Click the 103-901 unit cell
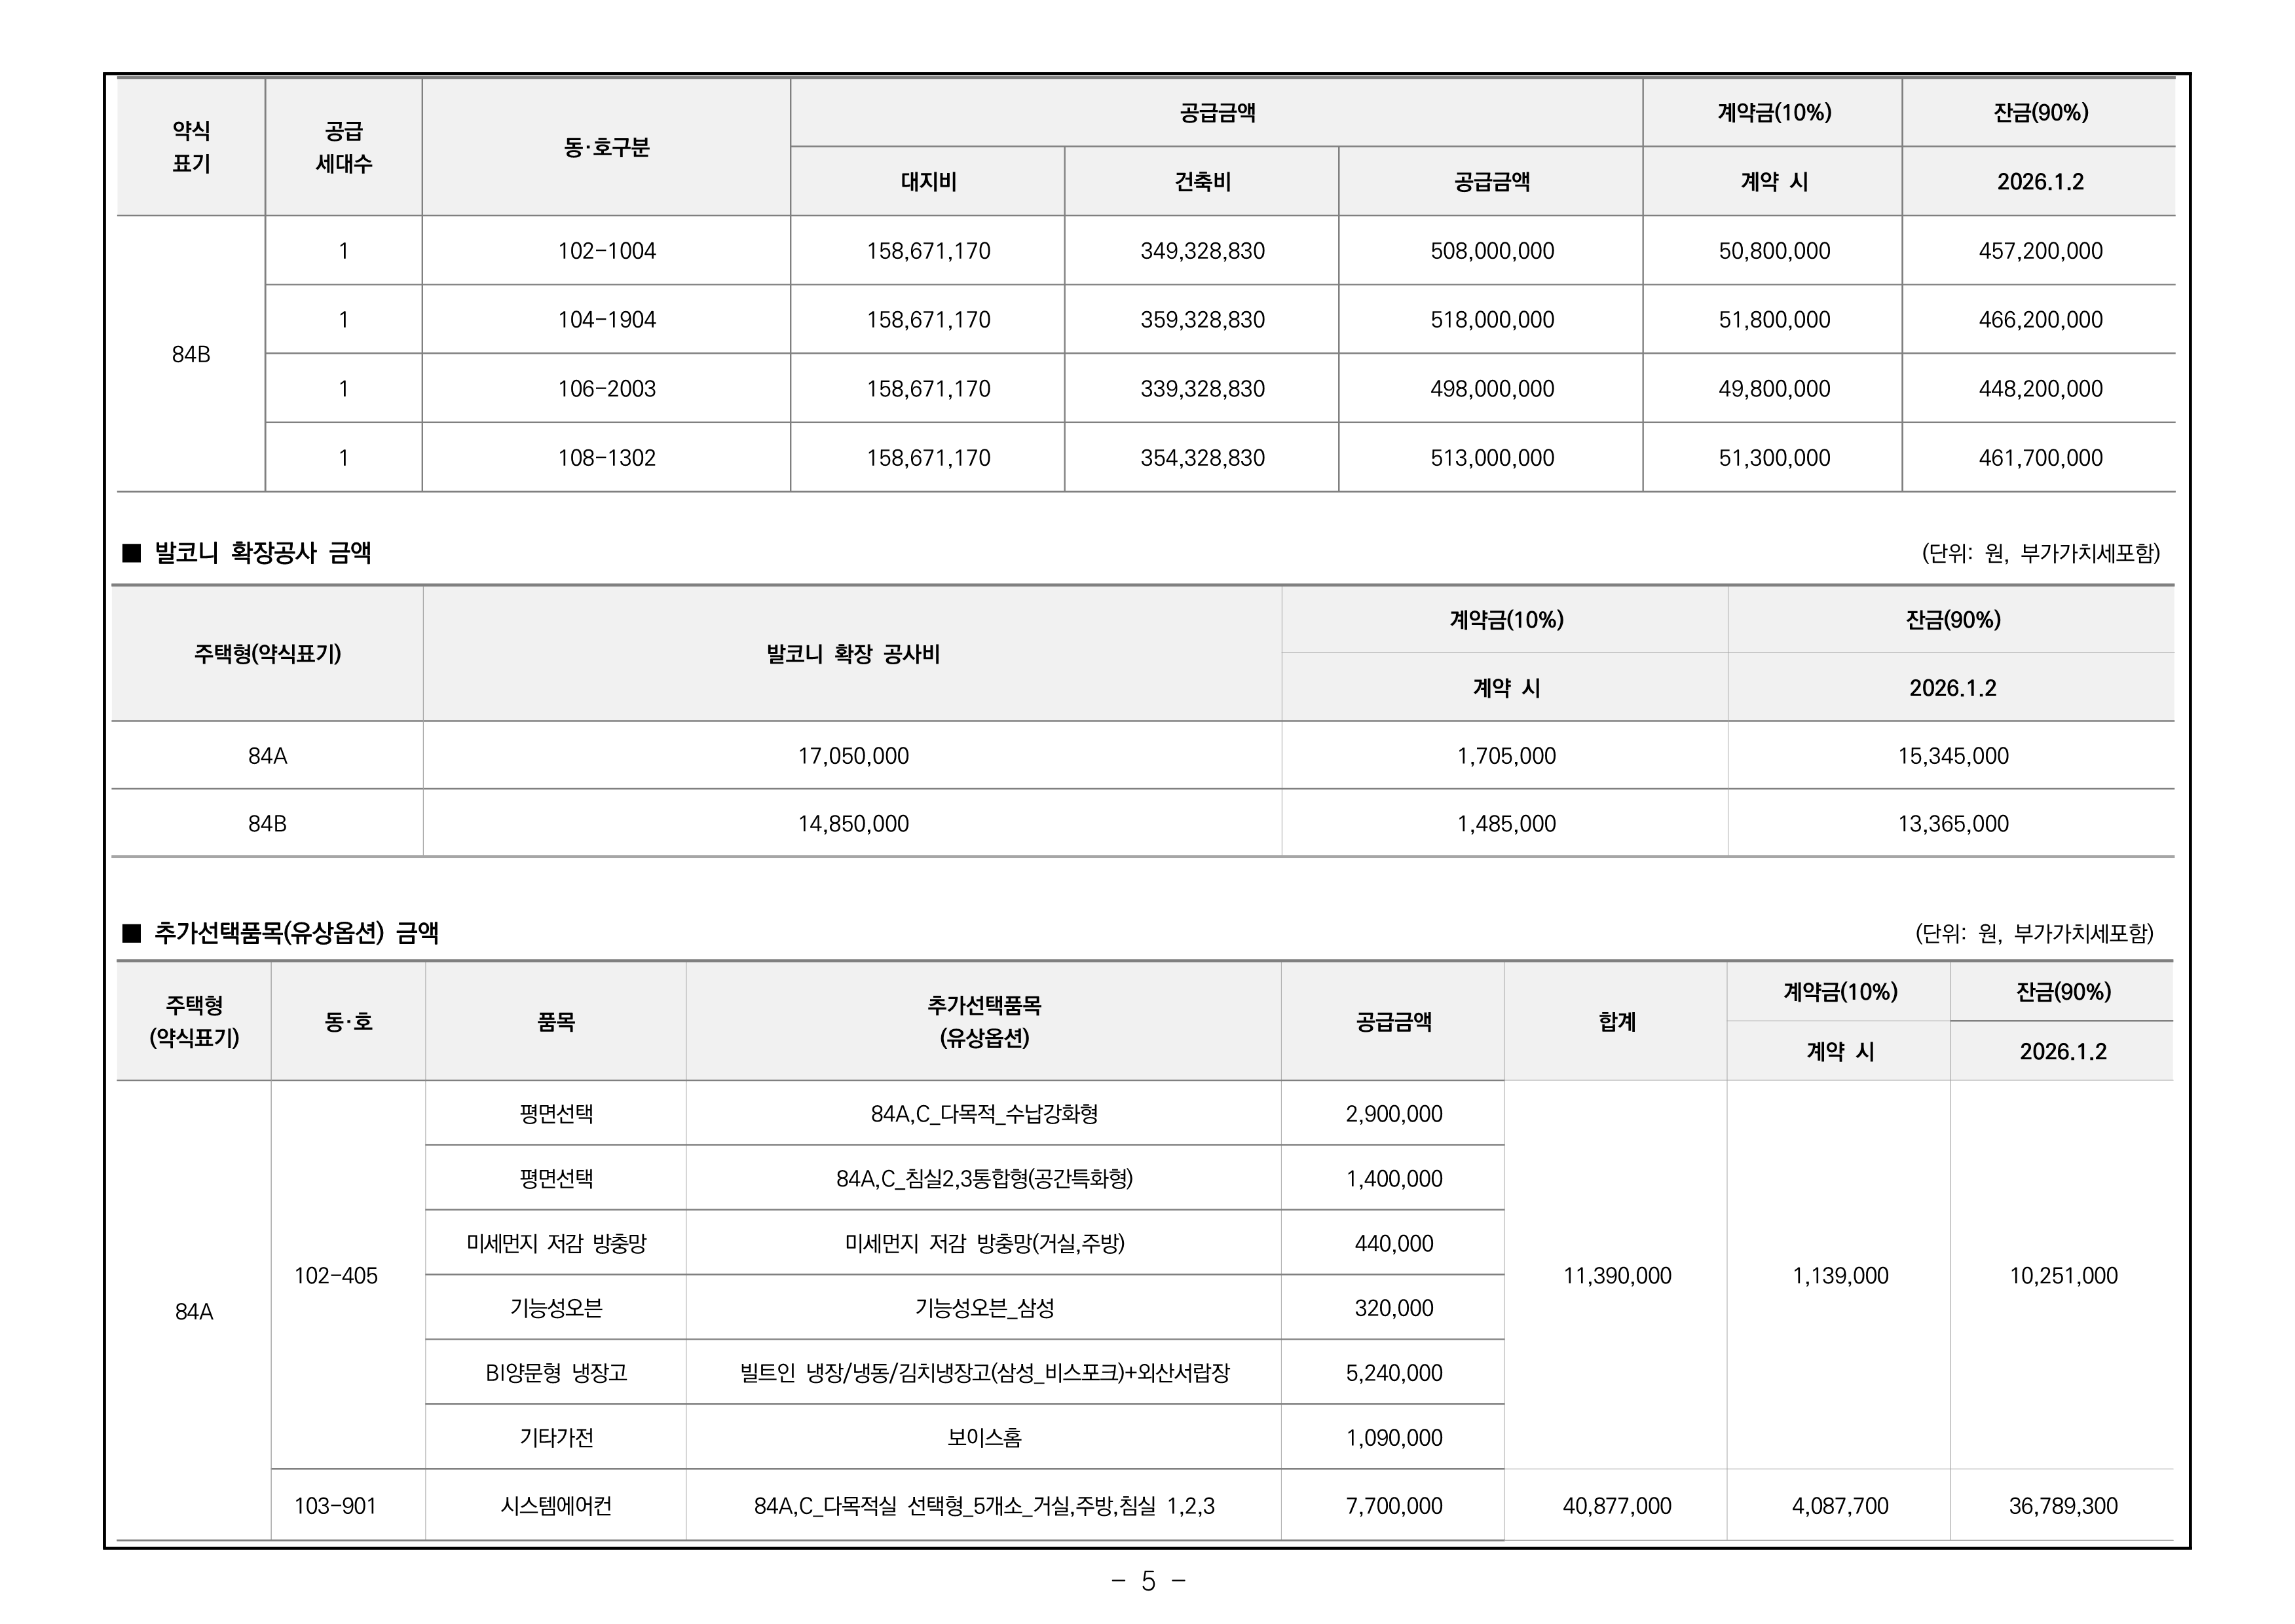Screen dimensions: 2295x1624 click(336, 1506)
